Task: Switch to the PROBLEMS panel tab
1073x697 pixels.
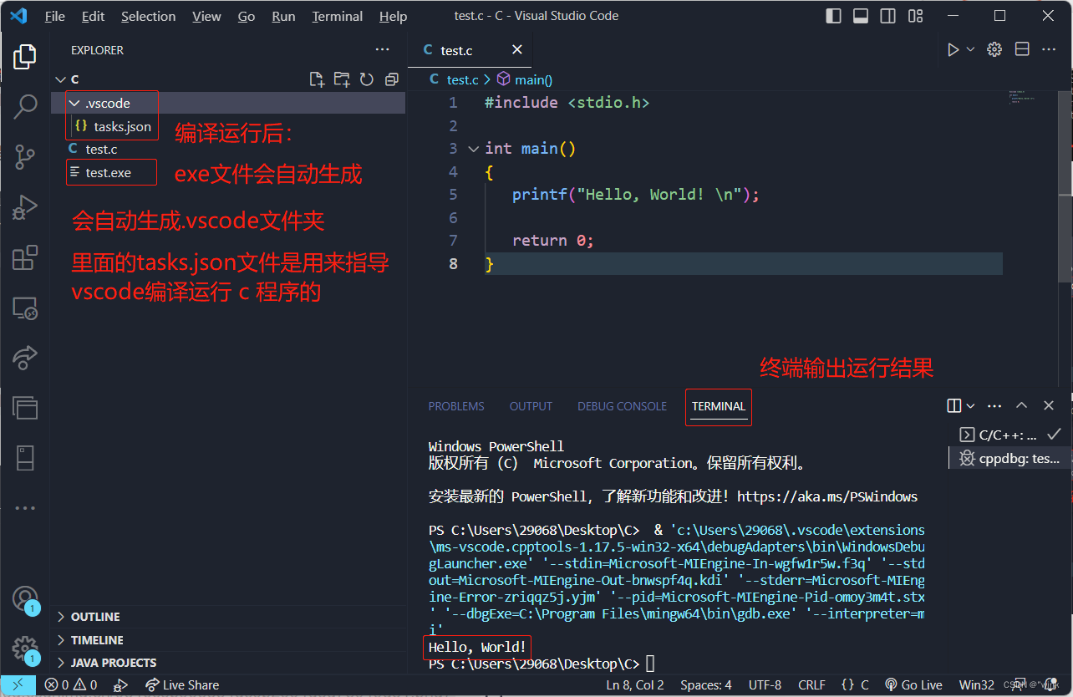Action: pyautogui.click(x=456, y=406)
